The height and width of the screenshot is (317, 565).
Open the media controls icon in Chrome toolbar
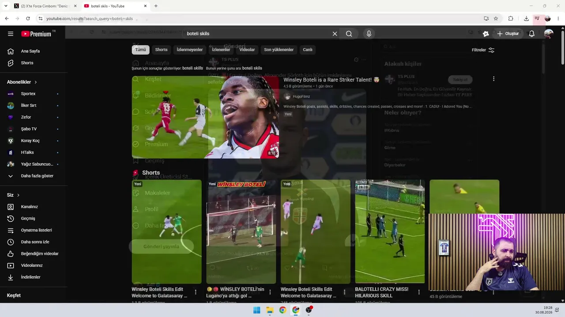[x=537, y=18]
